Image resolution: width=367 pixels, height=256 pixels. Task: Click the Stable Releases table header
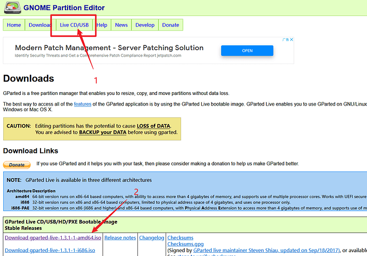click(x=23, y=228)
